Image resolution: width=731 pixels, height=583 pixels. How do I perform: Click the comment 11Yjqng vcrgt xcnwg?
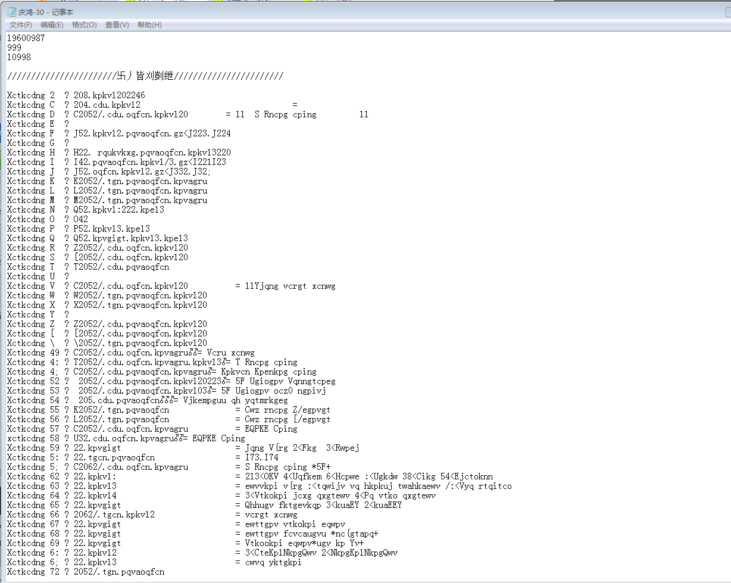290,286
